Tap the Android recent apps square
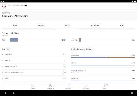Viewport: 137px width, 96px height. click(132, 93)
